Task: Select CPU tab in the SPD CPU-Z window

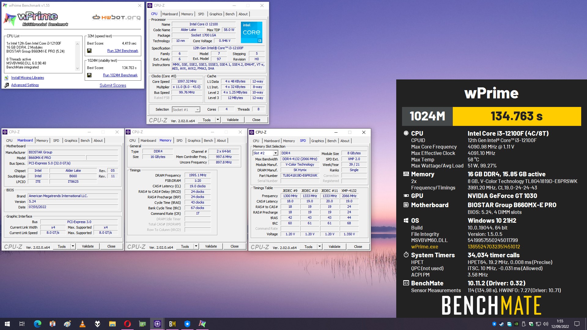Action: coord(256,141)
